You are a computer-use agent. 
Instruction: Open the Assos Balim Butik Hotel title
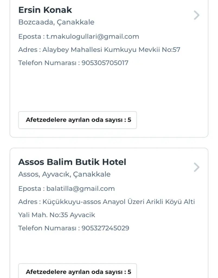(x=72, y=162)
